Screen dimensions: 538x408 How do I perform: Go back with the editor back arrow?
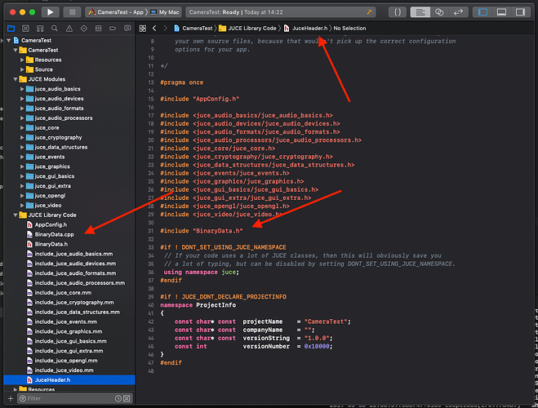tap(154, 28)
